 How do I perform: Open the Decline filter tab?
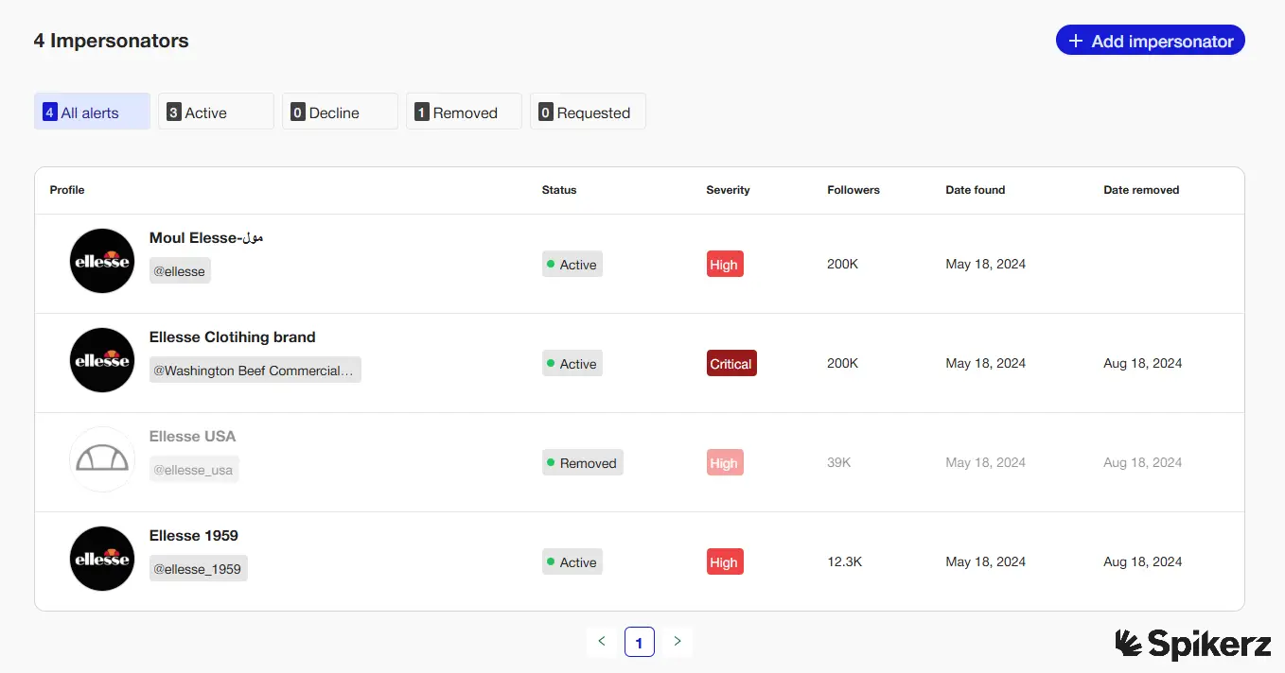tap(340, 112)
